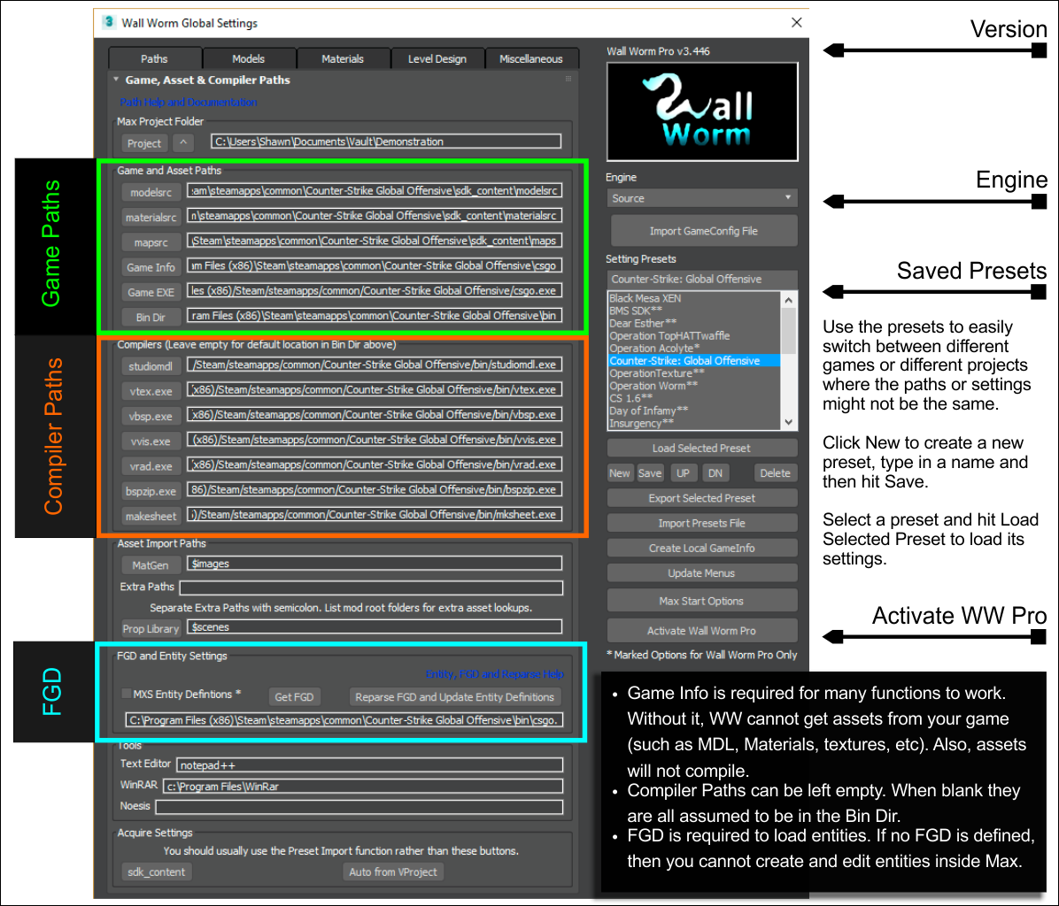Click the Get FGD button
1059x906 pixels.
[x=294, y=697]
